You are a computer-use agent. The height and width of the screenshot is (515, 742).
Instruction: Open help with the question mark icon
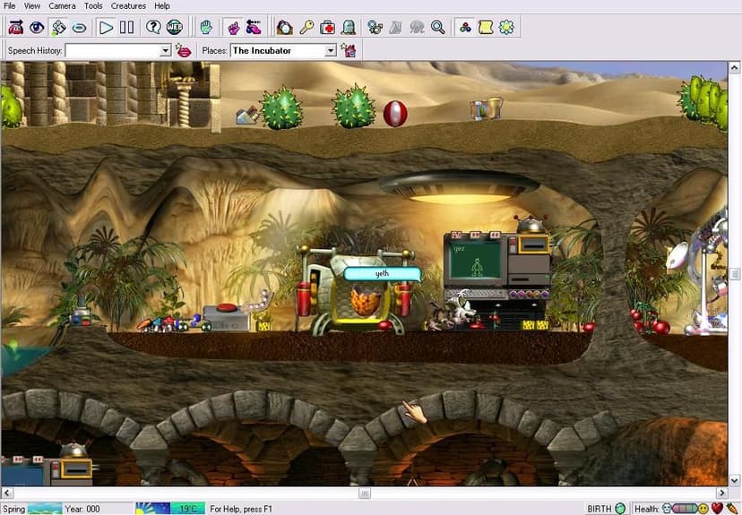153,28
